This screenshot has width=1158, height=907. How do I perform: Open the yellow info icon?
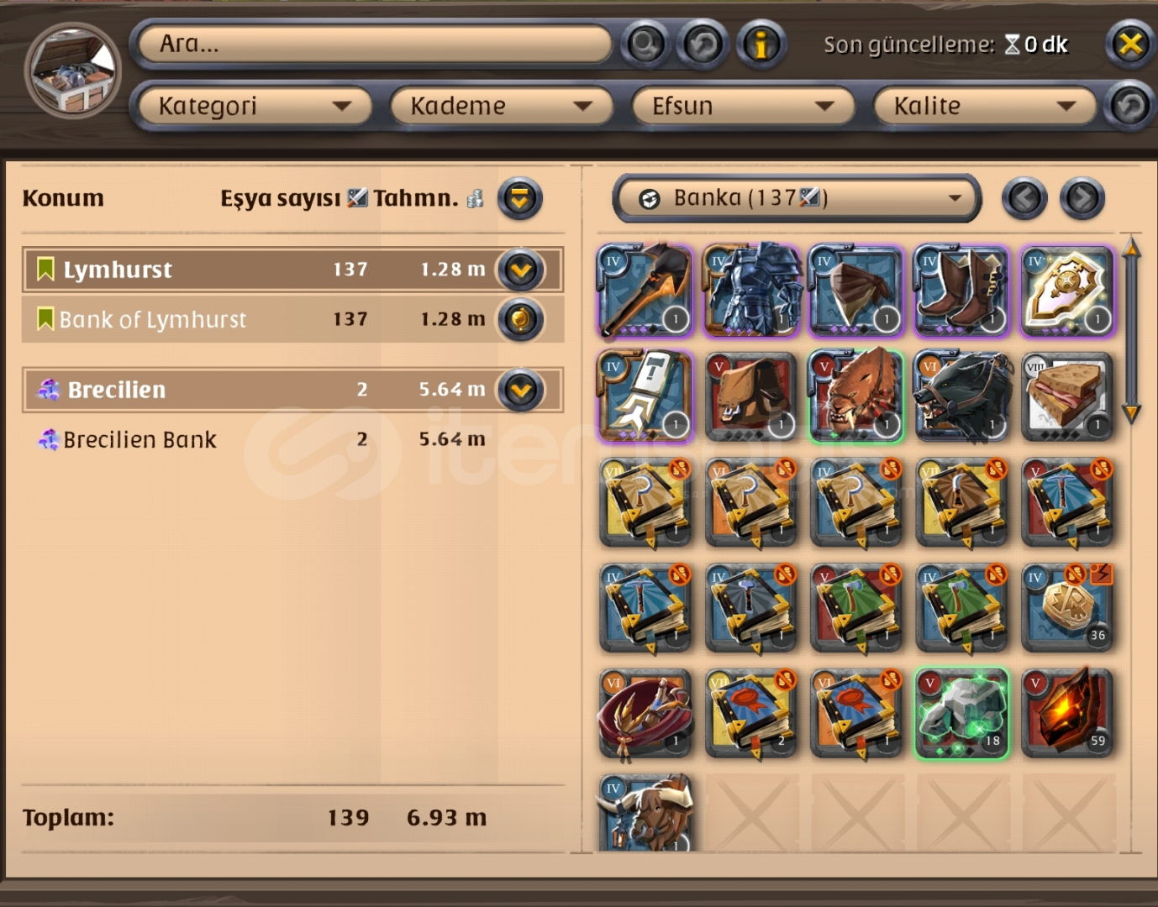pyautogui.click(x=761, y=44)
